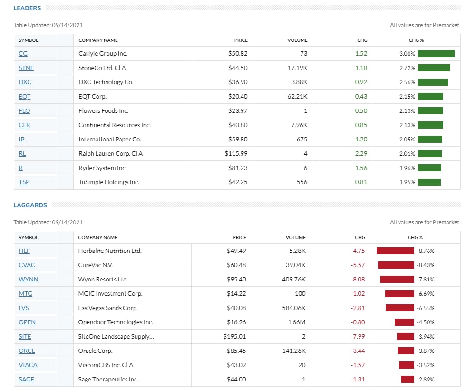Click the OPEN ticker link
Viewport: 467px width, 391px height.
[x=27, y=322]
